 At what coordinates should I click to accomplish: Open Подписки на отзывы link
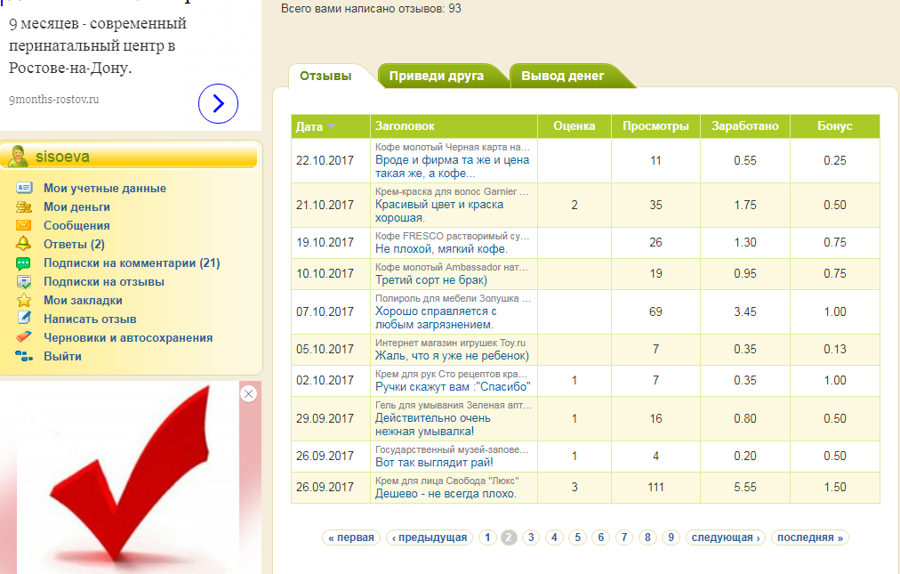[104, 281]
